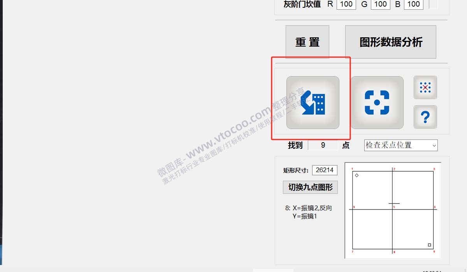Select the center focus capture icon
The width and height of the screenshot is (467, 272).
coord(377,102)
